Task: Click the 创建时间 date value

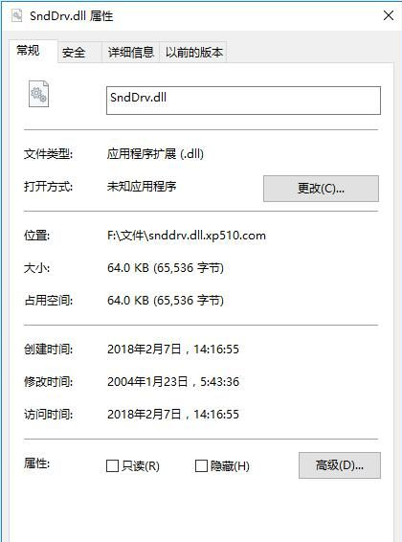Action: click(173, 350)
